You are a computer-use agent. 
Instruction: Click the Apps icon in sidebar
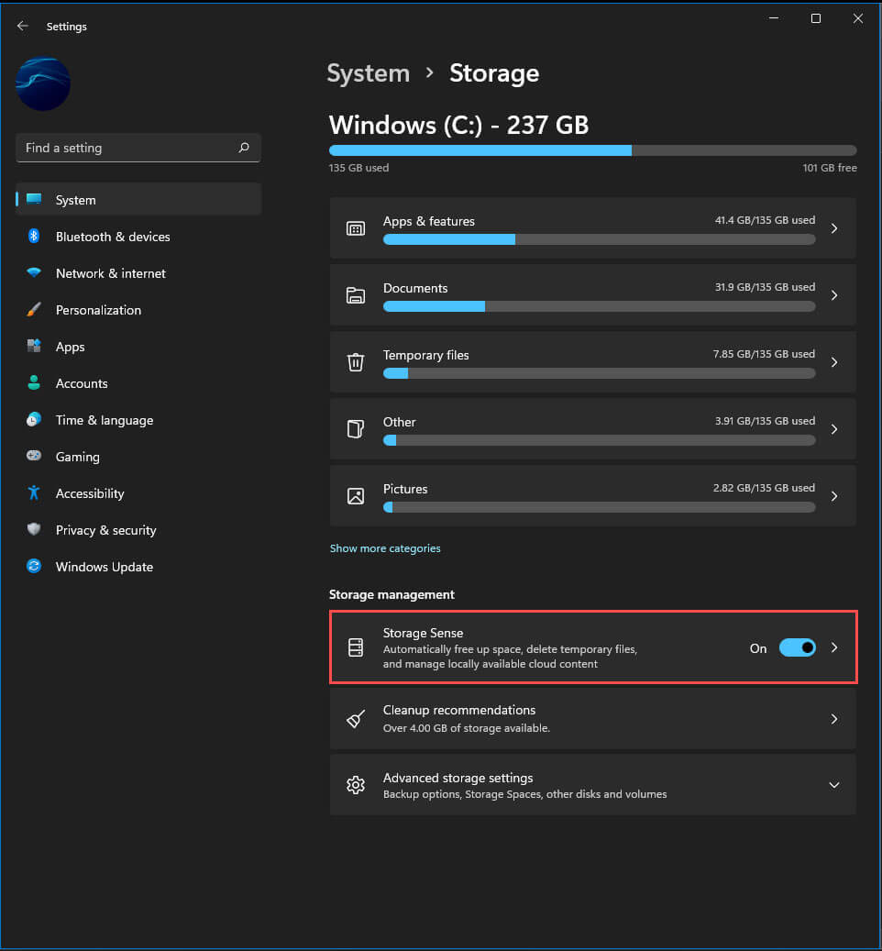click(34, 346)
